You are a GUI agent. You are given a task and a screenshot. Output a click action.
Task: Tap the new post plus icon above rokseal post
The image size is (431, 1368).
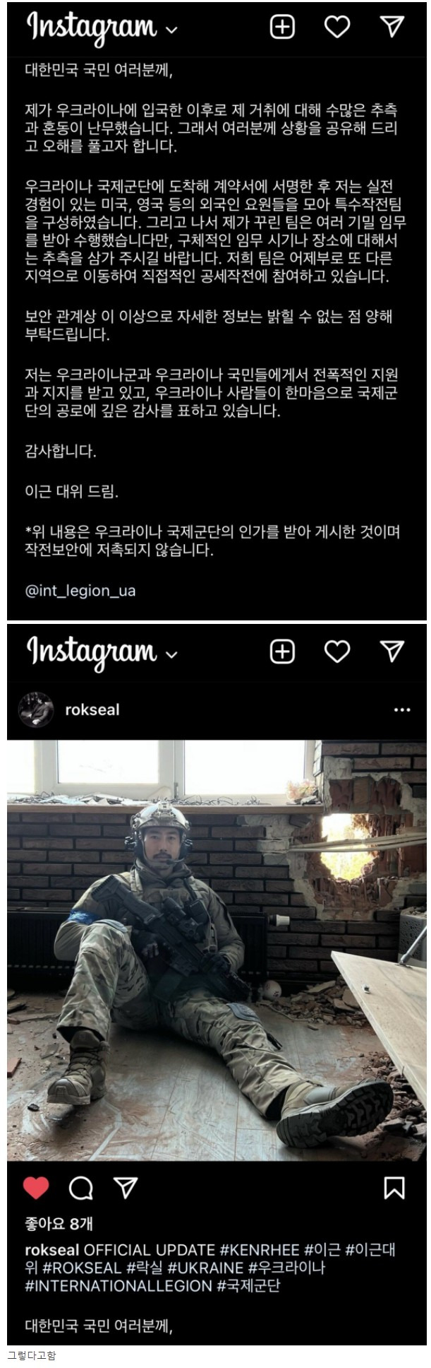(x=282, y=651)
